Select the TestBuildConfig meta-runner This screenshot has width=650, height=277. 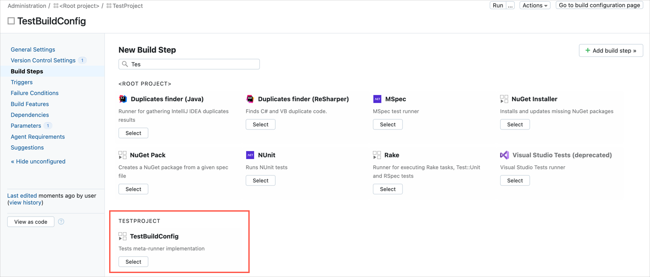[x=133, y=262]
